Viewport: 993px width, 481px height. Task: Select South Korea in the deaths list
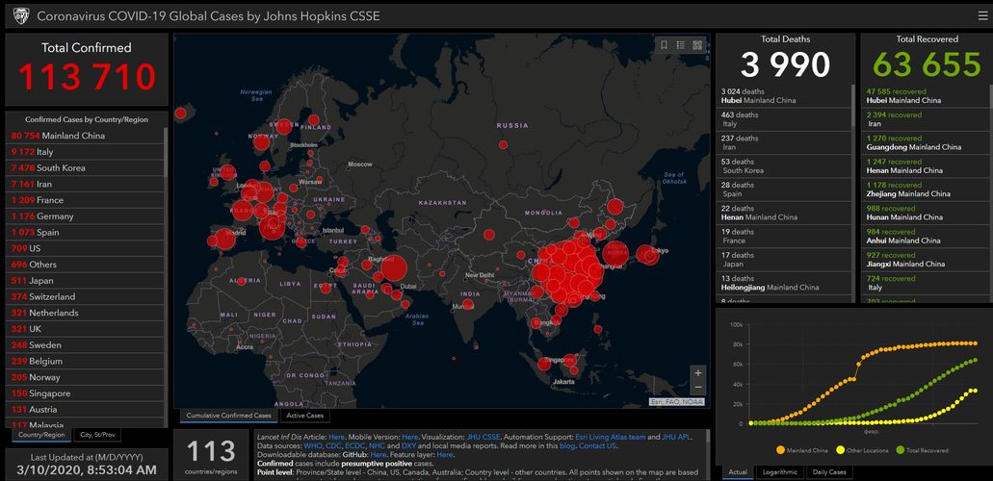click(x=743, y=165)
